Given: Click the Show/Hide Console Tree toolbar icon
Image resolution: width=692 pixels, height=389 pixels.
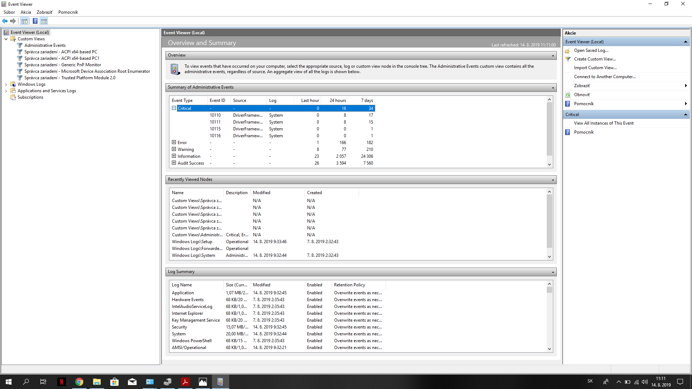Looking at the screenshot, I should point(24,21).
